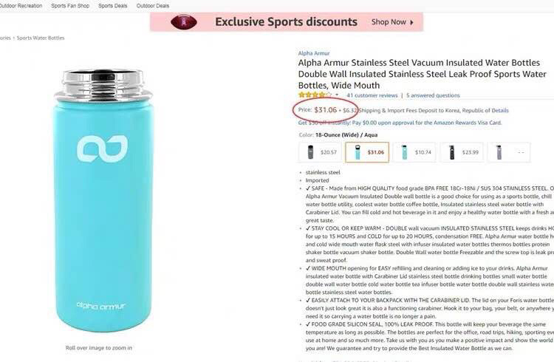Image resolution: width=554 pixels, height=362 pixels.
Task: Click the main aqua bottle product image
Action: point(103,199)
